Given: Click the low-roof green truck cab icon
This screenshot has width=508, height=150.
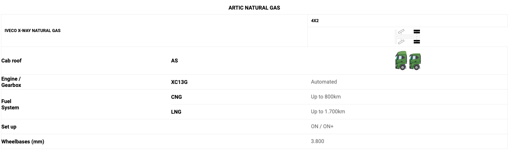Looking at the screenshot, I should click(415, 61).
